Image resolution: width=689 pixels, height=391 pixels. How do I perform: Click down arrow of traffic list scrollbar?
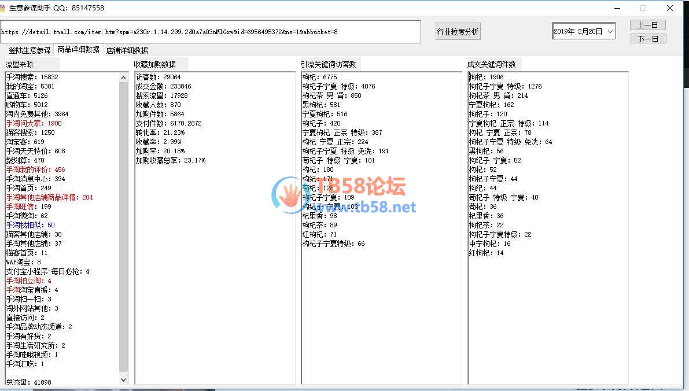click(123, 379)
